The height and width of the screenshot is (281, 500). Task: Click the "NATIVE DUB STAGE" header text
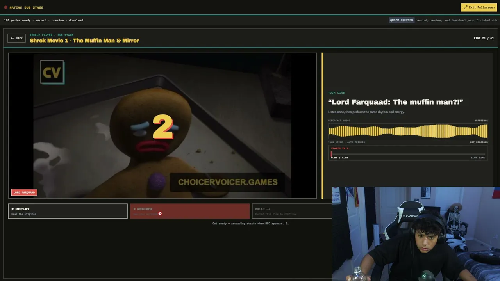27,7
